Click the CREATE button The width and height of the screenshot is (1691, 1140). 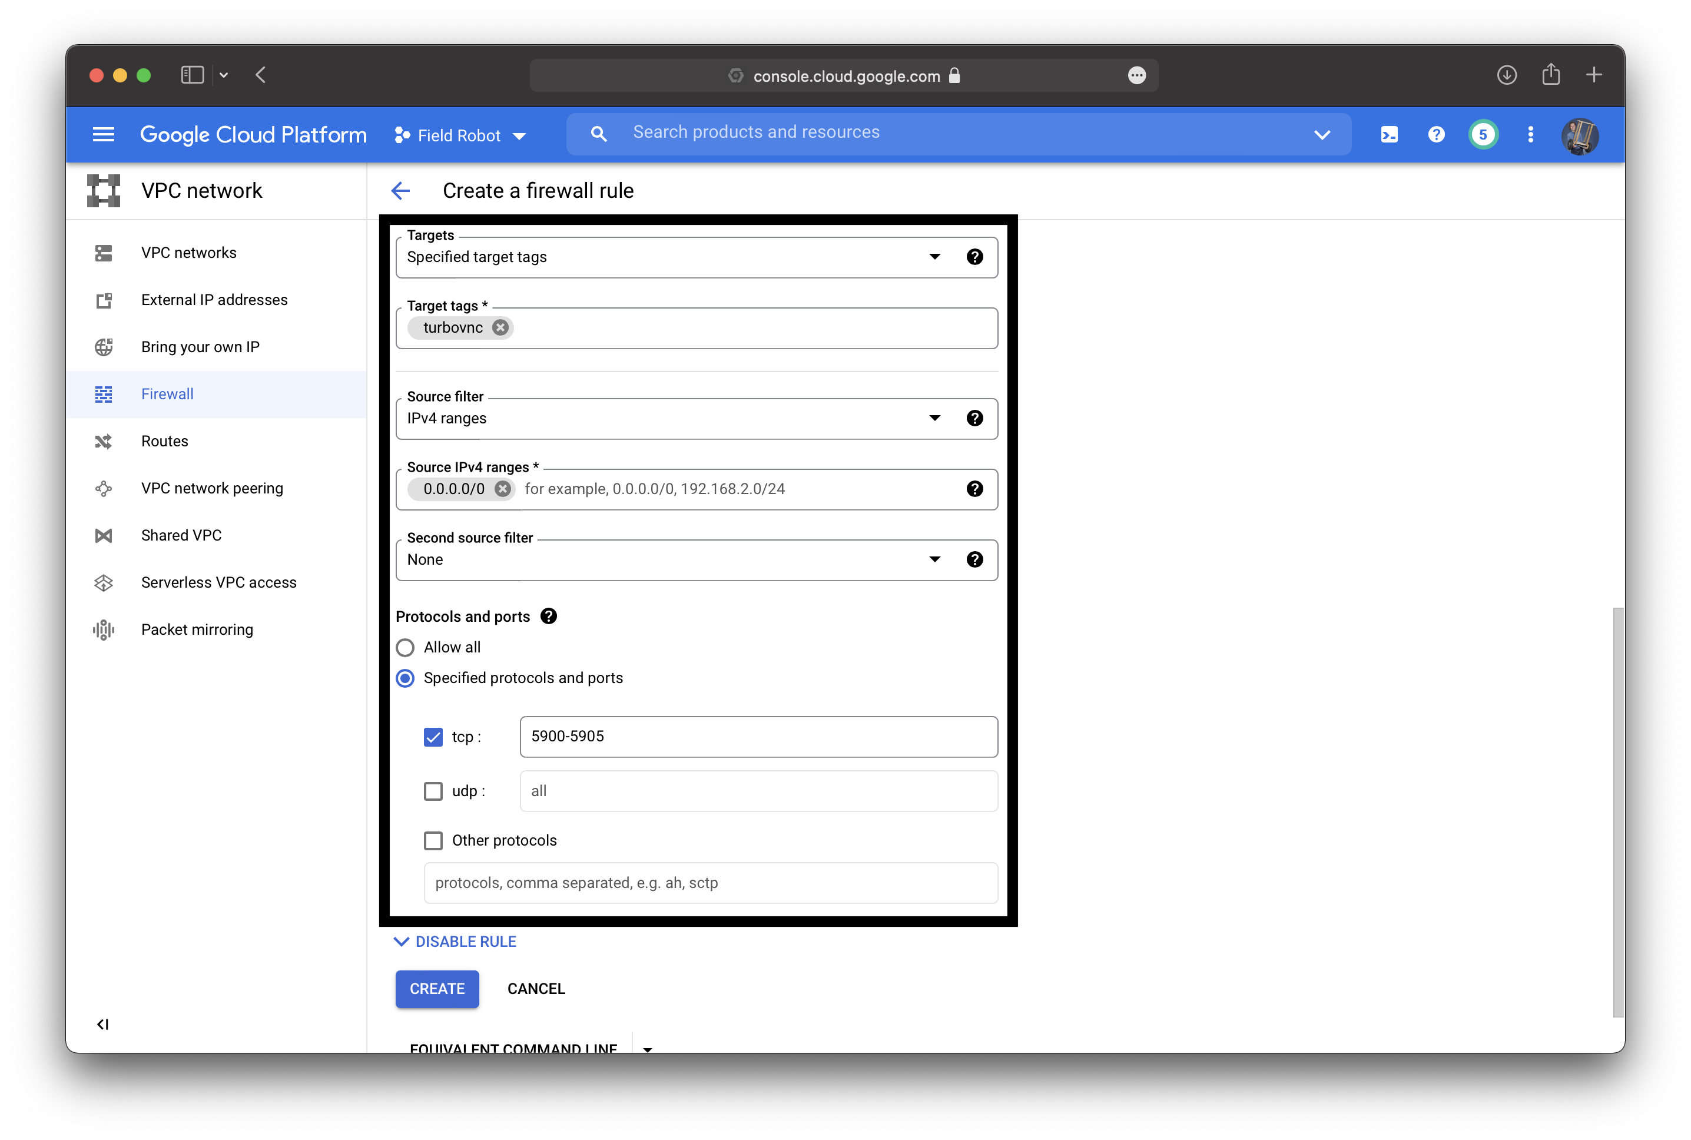pyautogui.click(x=437, y=989)
